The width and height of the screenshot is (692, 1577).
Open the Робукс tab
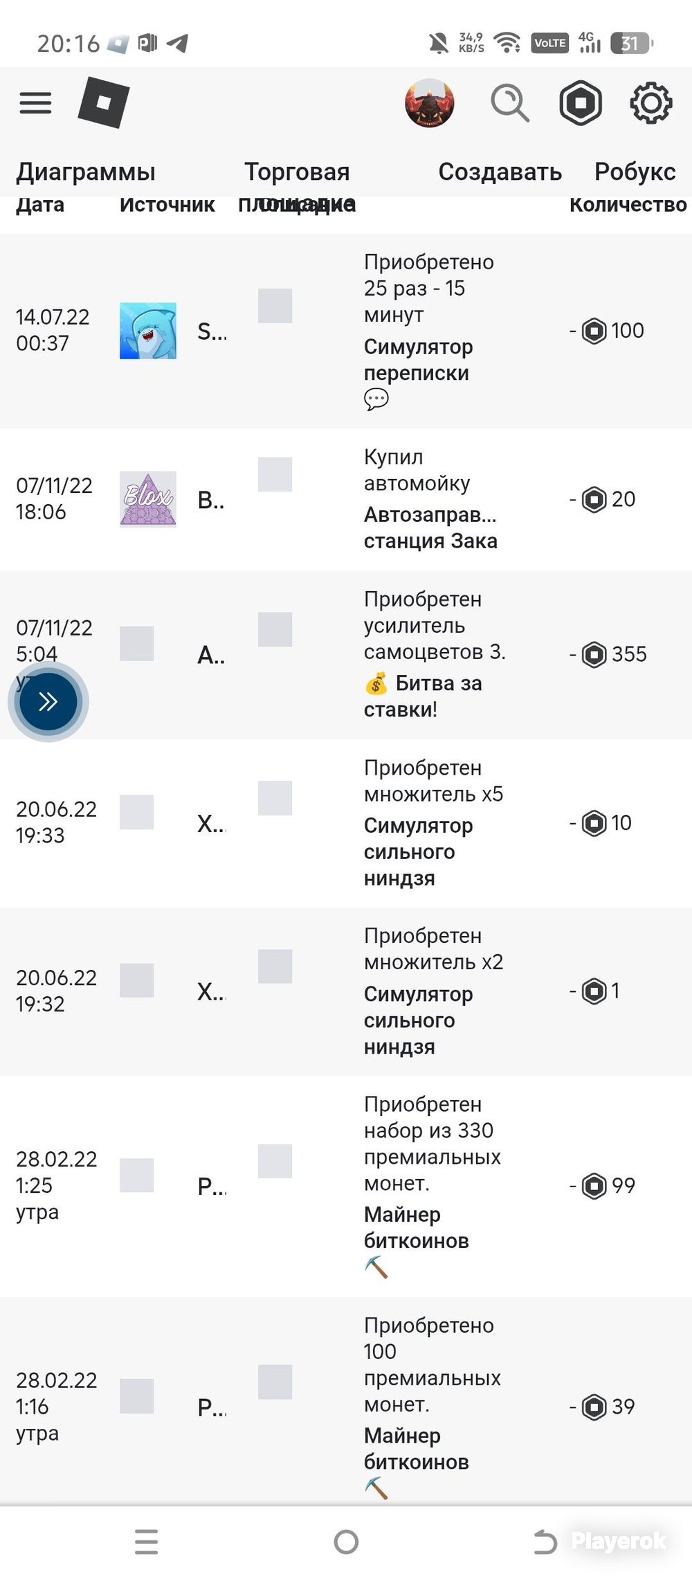click(635, 172)
